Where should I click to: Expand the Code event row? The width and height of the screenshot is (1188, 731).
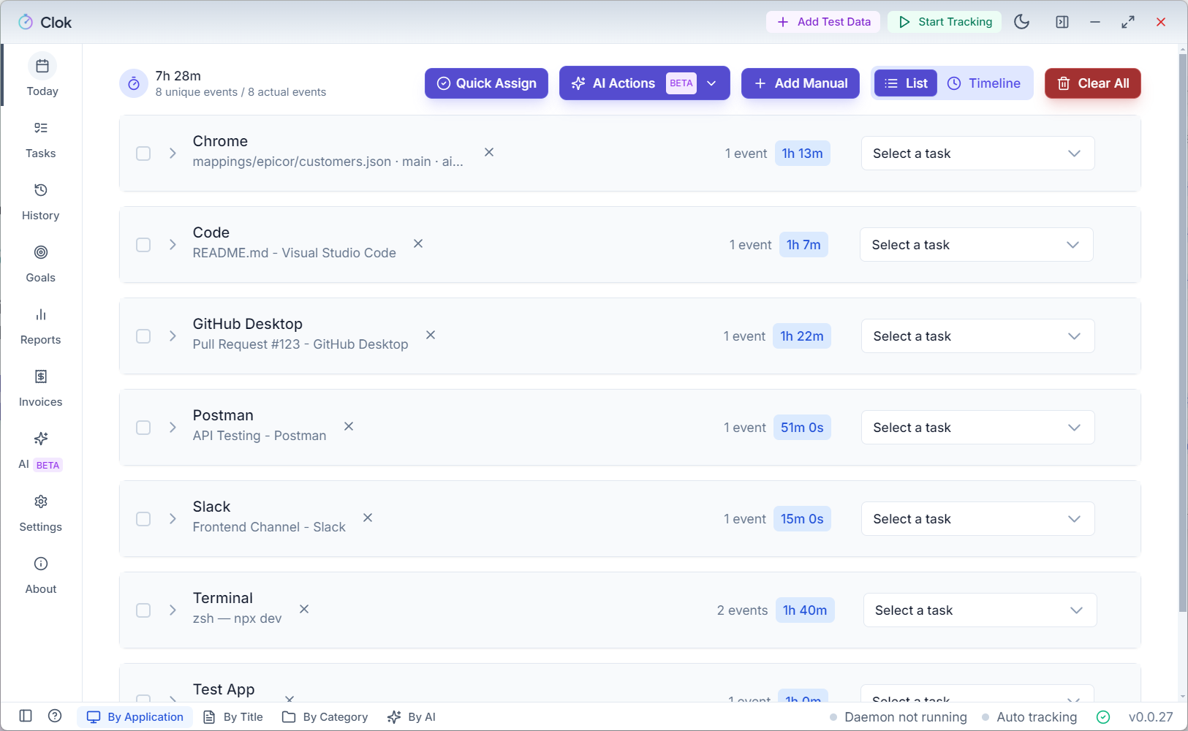tap(173, 245)
